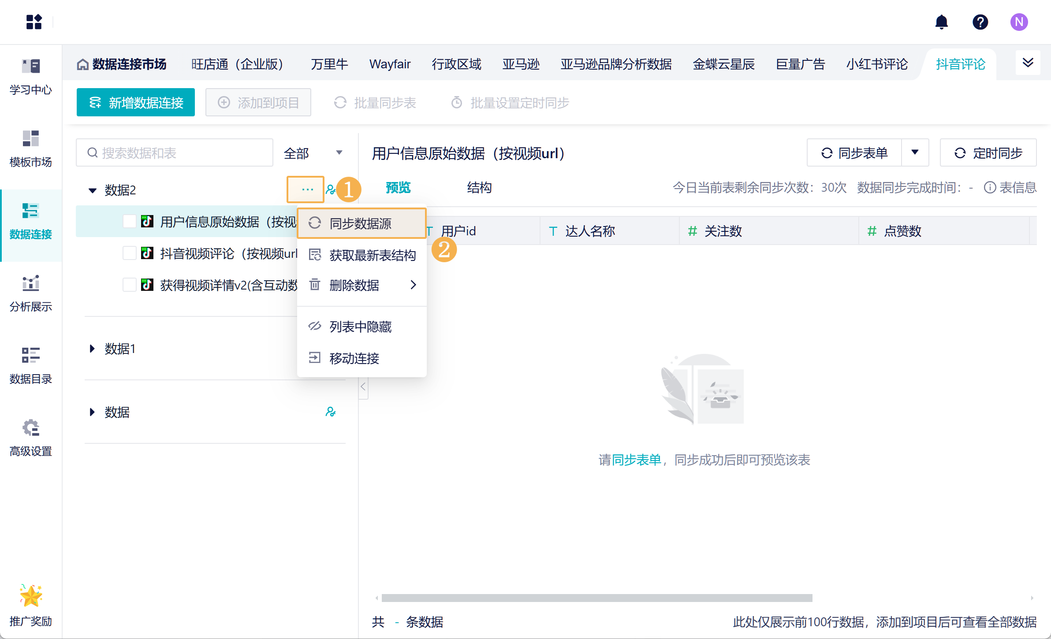
Task: Click the help question mark icon
Action: click(x=980, y=22)
